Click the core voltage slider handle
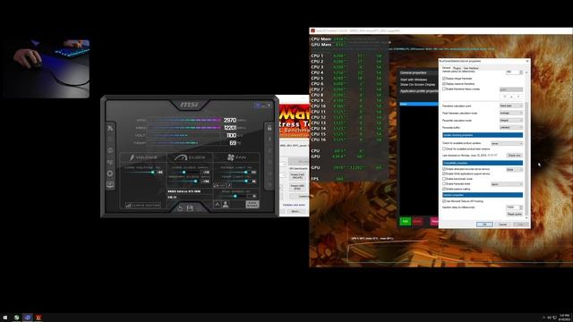This screenshot has width=573, height=322. coord(153,173)
